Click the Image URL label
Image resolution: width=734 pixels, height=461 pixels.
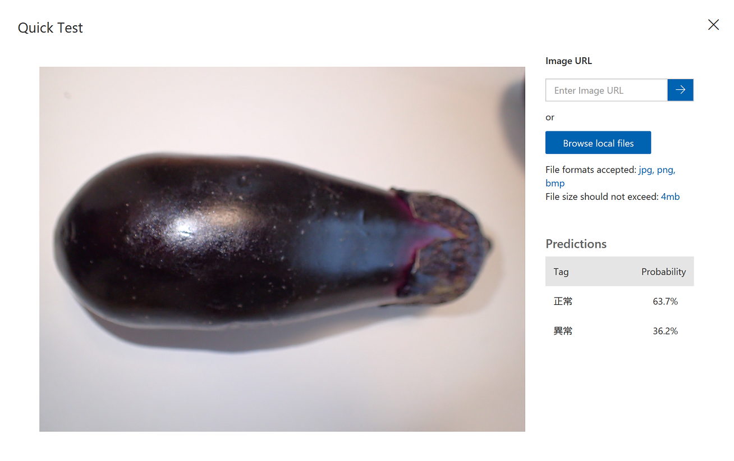(568, 61)
